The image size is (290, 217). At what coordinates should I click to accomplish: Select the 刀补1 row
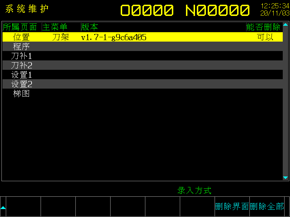pos(142,56)
